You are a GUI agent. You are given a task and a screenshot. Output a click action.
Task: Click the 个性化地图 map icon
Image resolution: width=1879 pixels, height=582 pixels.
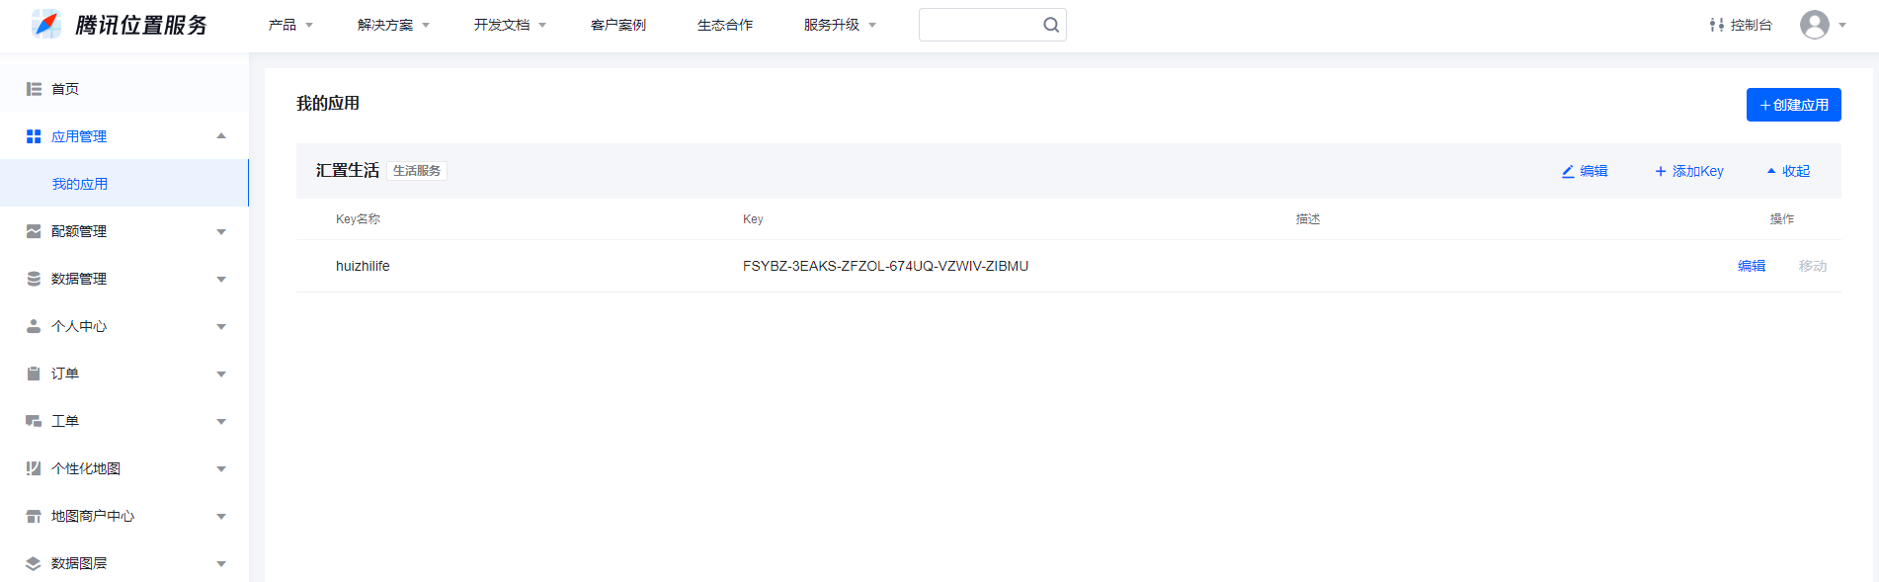tap(34, 468)
